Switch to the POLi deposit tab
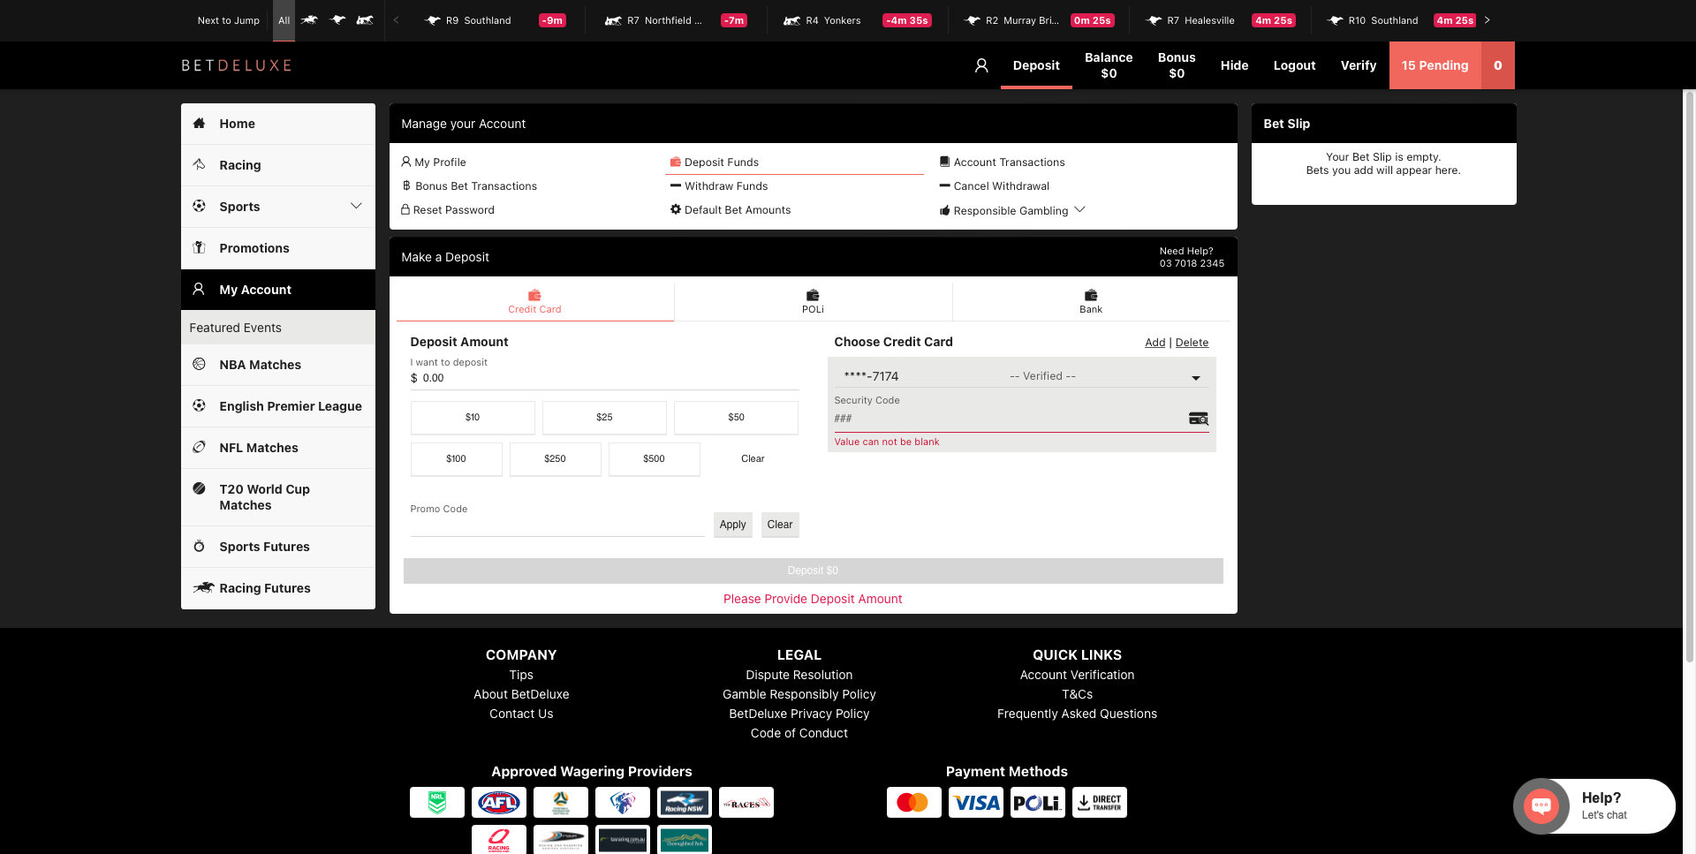Screen dimensions: 1696x854 (813, 300)
